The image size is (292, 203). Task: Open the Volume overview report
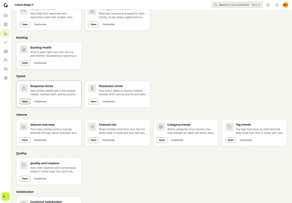tap(25, 140)
